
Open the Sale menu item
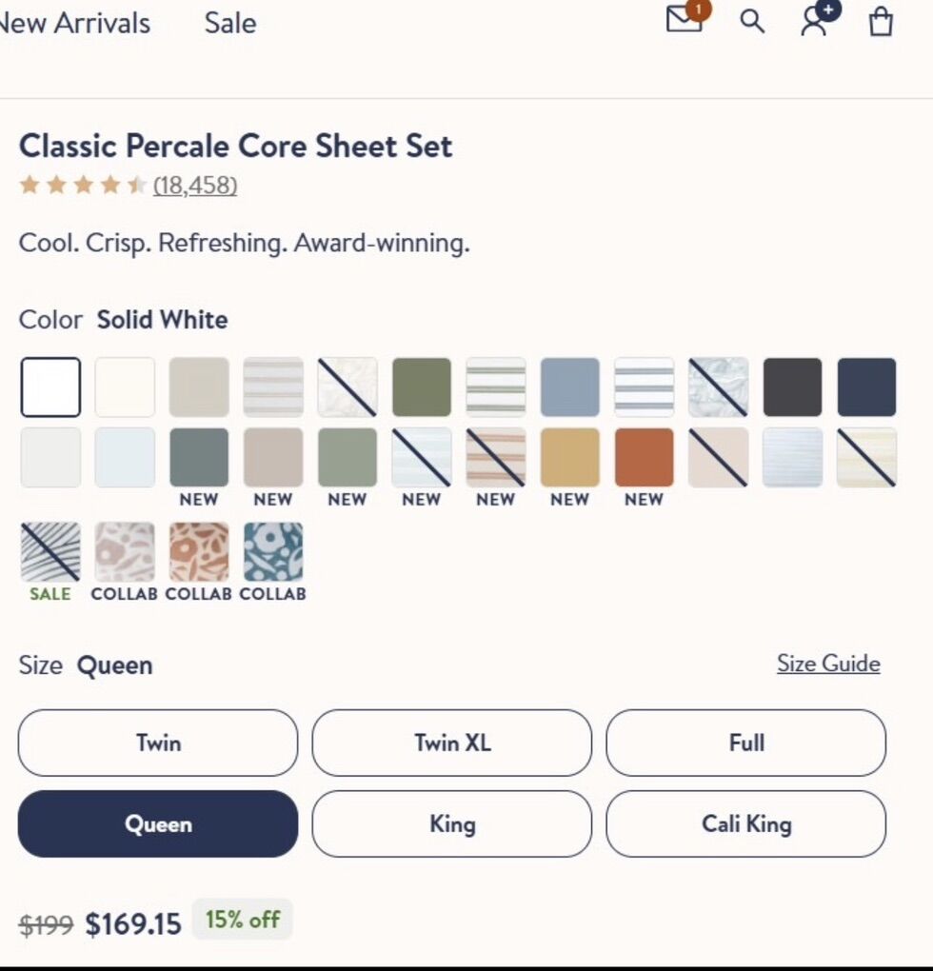tap(230, 23)
